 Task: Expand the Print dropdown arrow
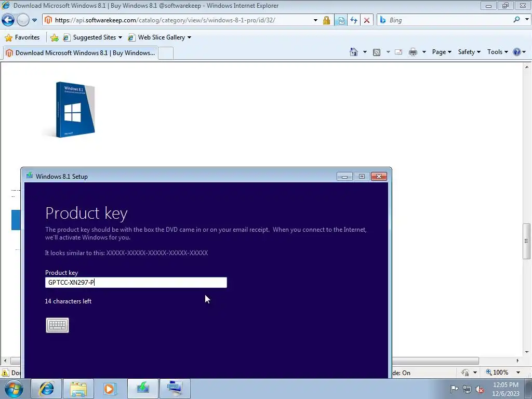pyautogui.click(x=424, y=52)
